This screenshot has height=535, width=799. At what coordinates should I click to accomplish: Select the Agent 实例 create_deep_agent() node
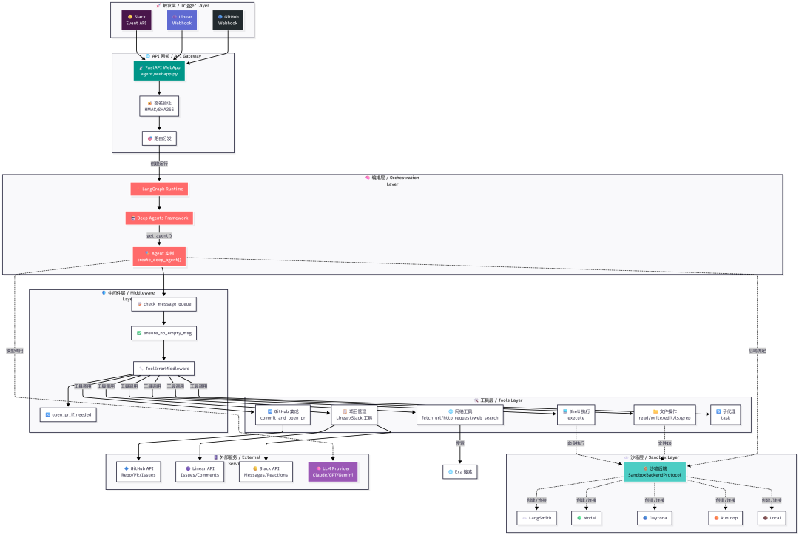tap(159, 256)
